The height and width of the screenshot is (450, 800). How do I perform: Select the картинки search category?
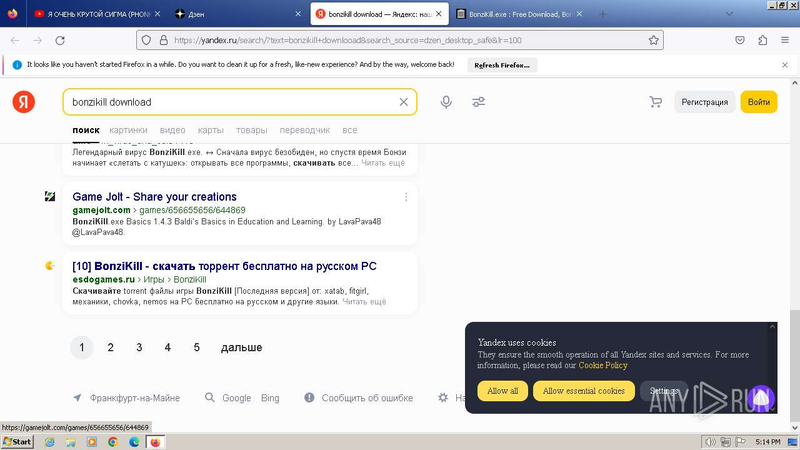coord(128,130)
